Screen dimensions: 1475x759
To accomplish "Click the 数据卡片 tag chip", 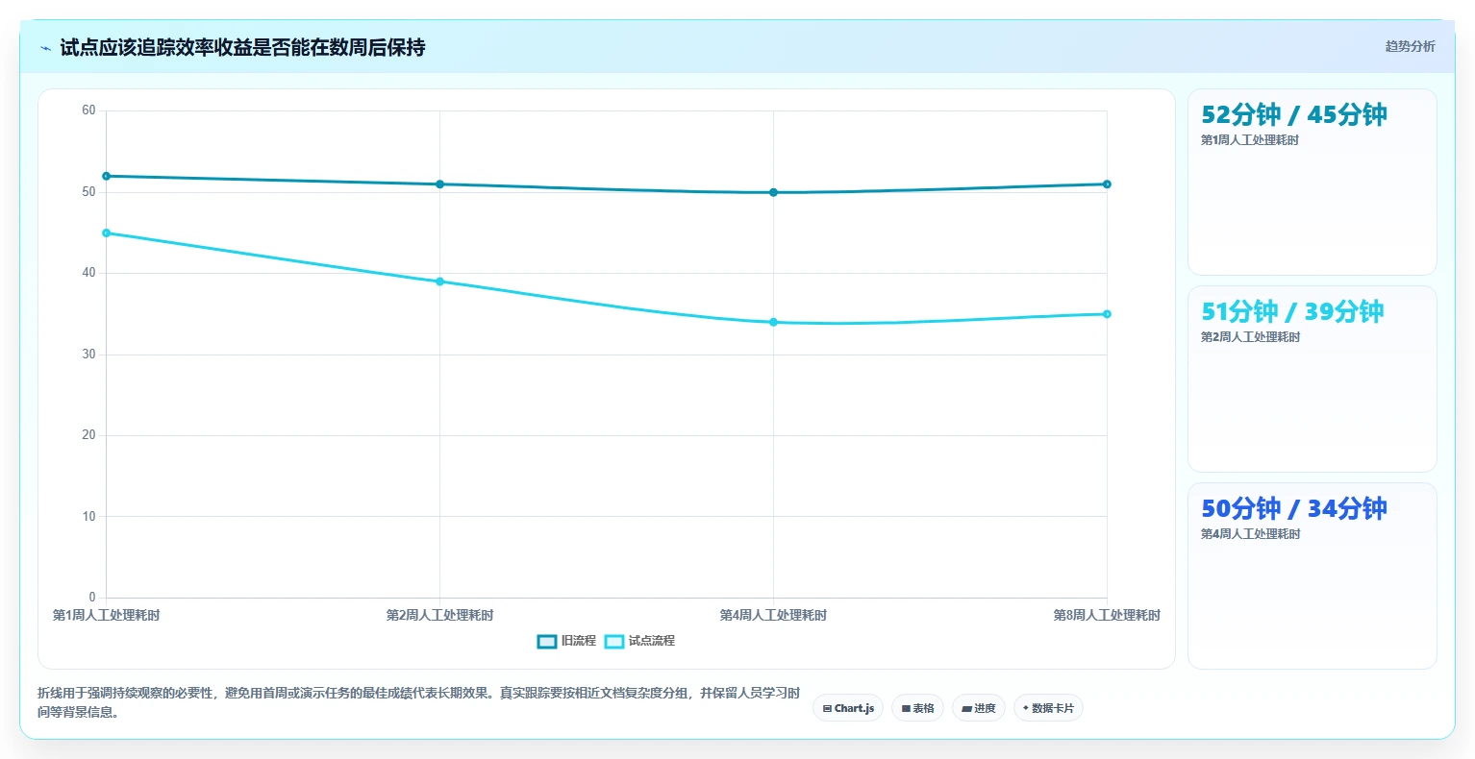I will click(x=1048, y=708).
